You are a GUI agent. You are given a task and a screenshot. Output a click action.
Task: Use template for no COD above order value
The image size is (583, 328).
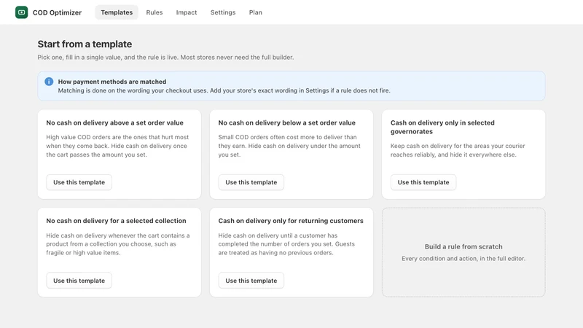pos(79,182)
